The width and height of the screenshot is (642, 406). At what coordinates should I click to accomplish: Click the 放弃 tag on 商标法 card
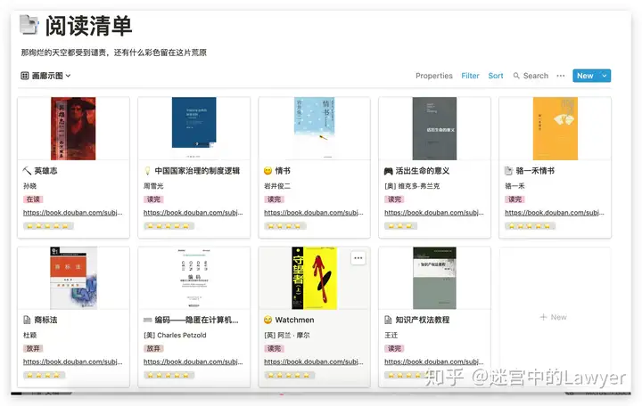pyautogui.click(x=33, y=348)
